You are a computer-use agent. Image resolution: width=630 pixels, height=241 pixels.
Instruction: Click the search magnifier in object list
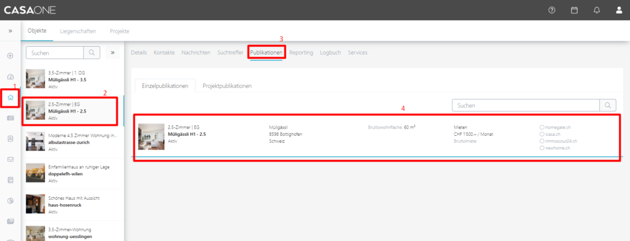click(92, 52)
